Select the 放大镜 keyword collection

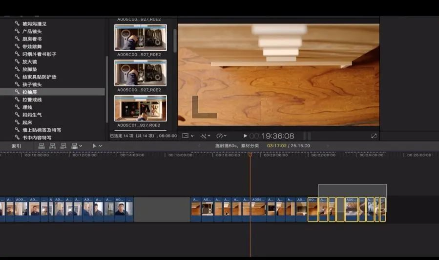[29, 61]
